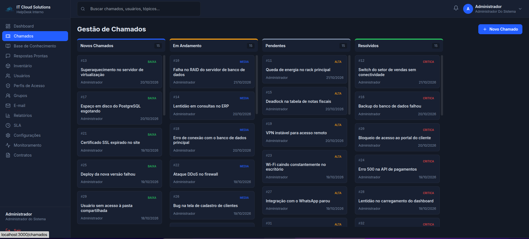Open ticket Certificado SSL expirado no site
Image resolution: width=529 pixels, height=239 pixels.
[x=120, y=142]
